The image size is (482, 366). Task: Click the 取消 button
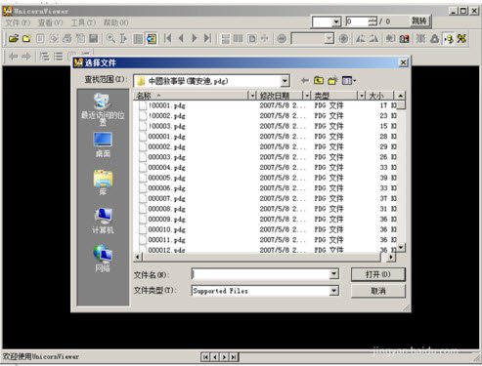(378, 291)
